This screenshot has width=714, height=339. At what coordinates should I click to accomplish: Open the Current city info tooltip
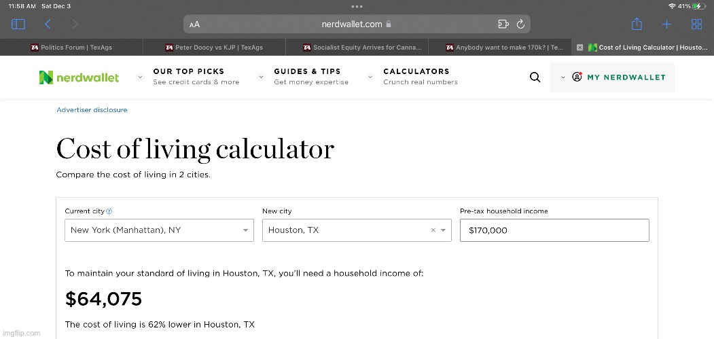click(109, 211)
